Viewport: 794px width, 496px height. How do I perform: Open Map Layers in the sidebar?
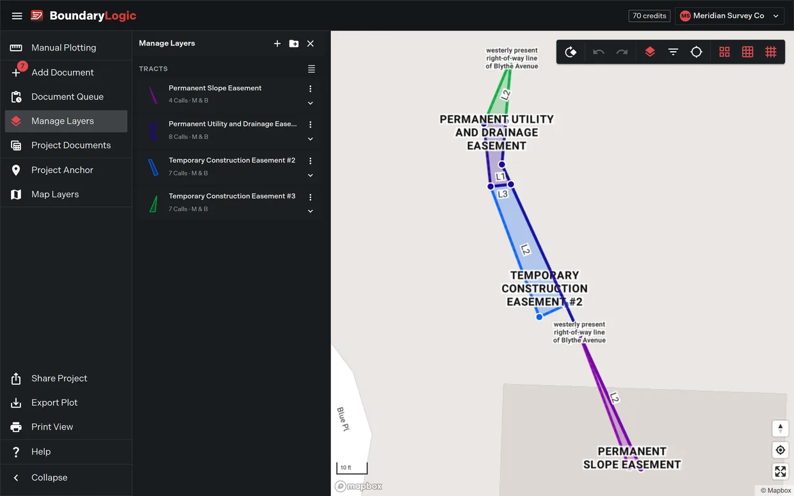coord(66,194)
